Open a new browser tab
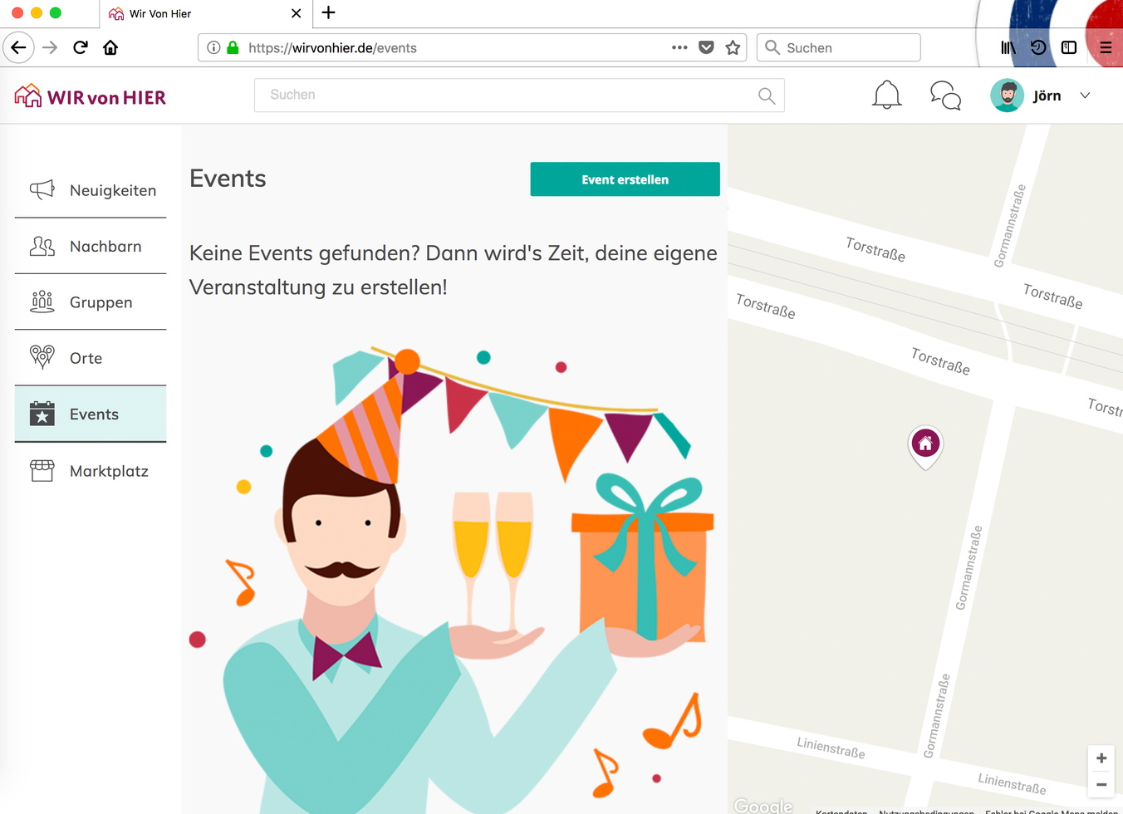This screenshot has width=1123, height=814. coord(329,12)
